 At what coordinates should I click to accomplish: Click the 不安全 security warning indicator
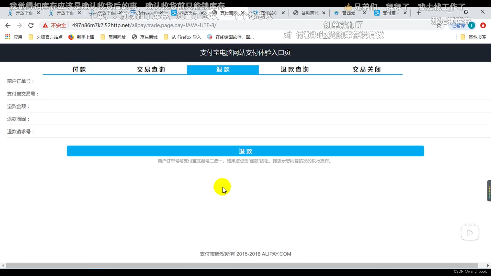(x=54, y=25)
